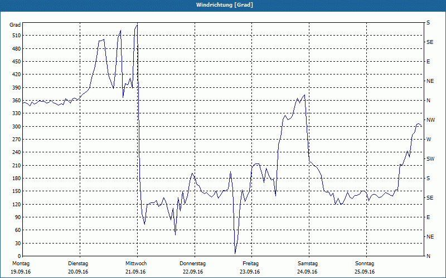Pick the 390 y-axis value
Image resolution: width=446 pixels, height=278 pixels.
(x=17, y=88)
